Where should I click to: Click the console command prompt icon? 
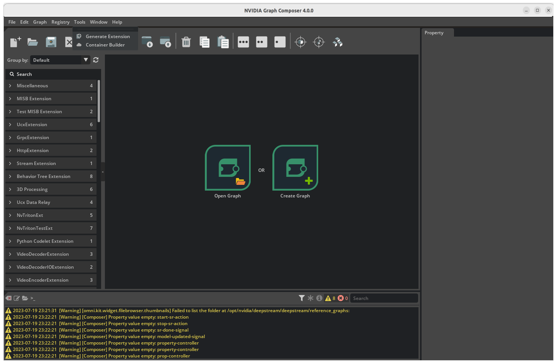[x=33, y=298]
